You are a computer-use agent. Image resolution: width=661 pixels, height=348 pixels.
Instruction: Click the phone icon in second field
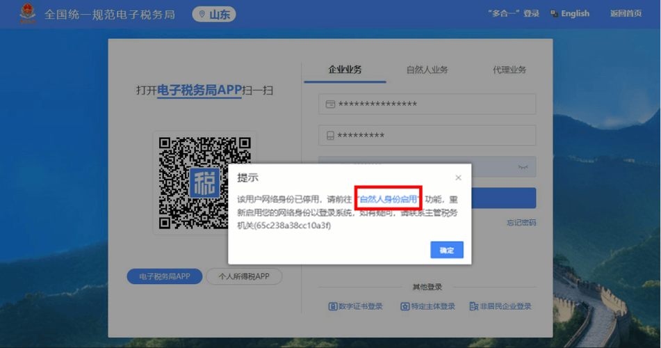tap(331, 136)
